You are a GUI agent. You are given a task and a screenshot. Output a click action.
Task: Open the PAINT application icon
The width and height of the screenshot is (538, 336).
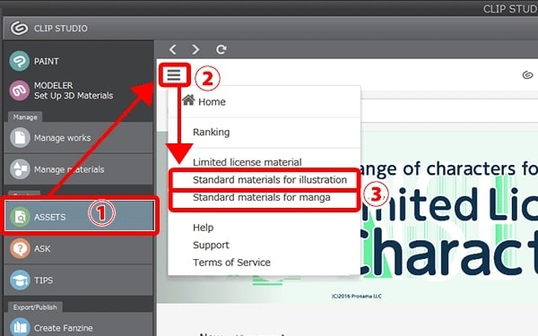19,61
